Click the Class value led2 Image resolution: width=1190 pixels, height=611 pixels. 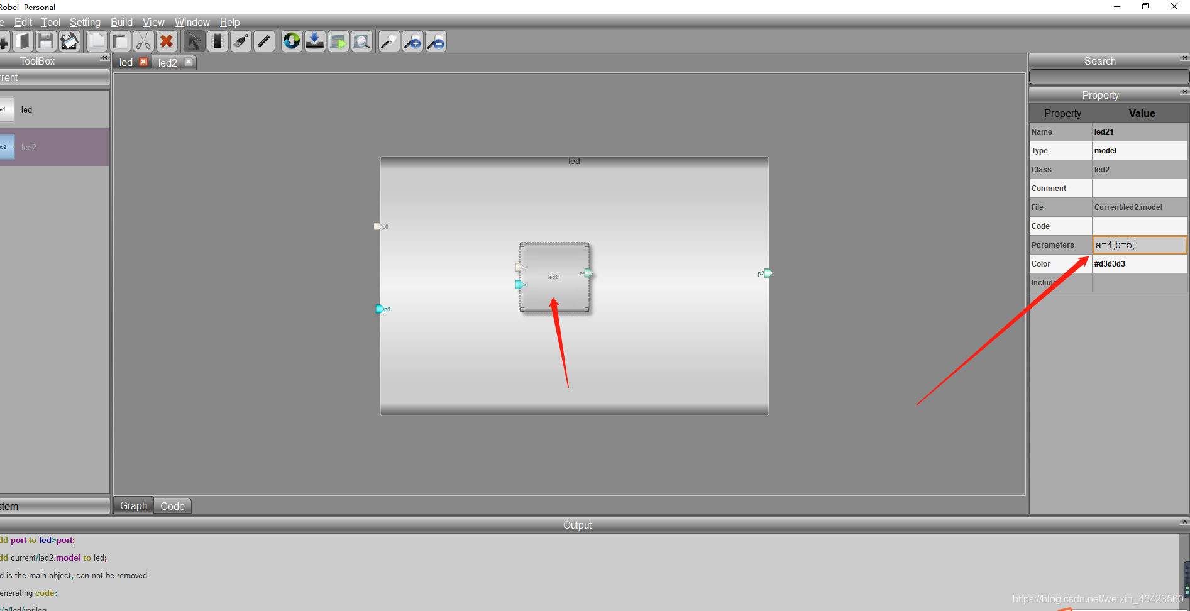pos(1140,170)
